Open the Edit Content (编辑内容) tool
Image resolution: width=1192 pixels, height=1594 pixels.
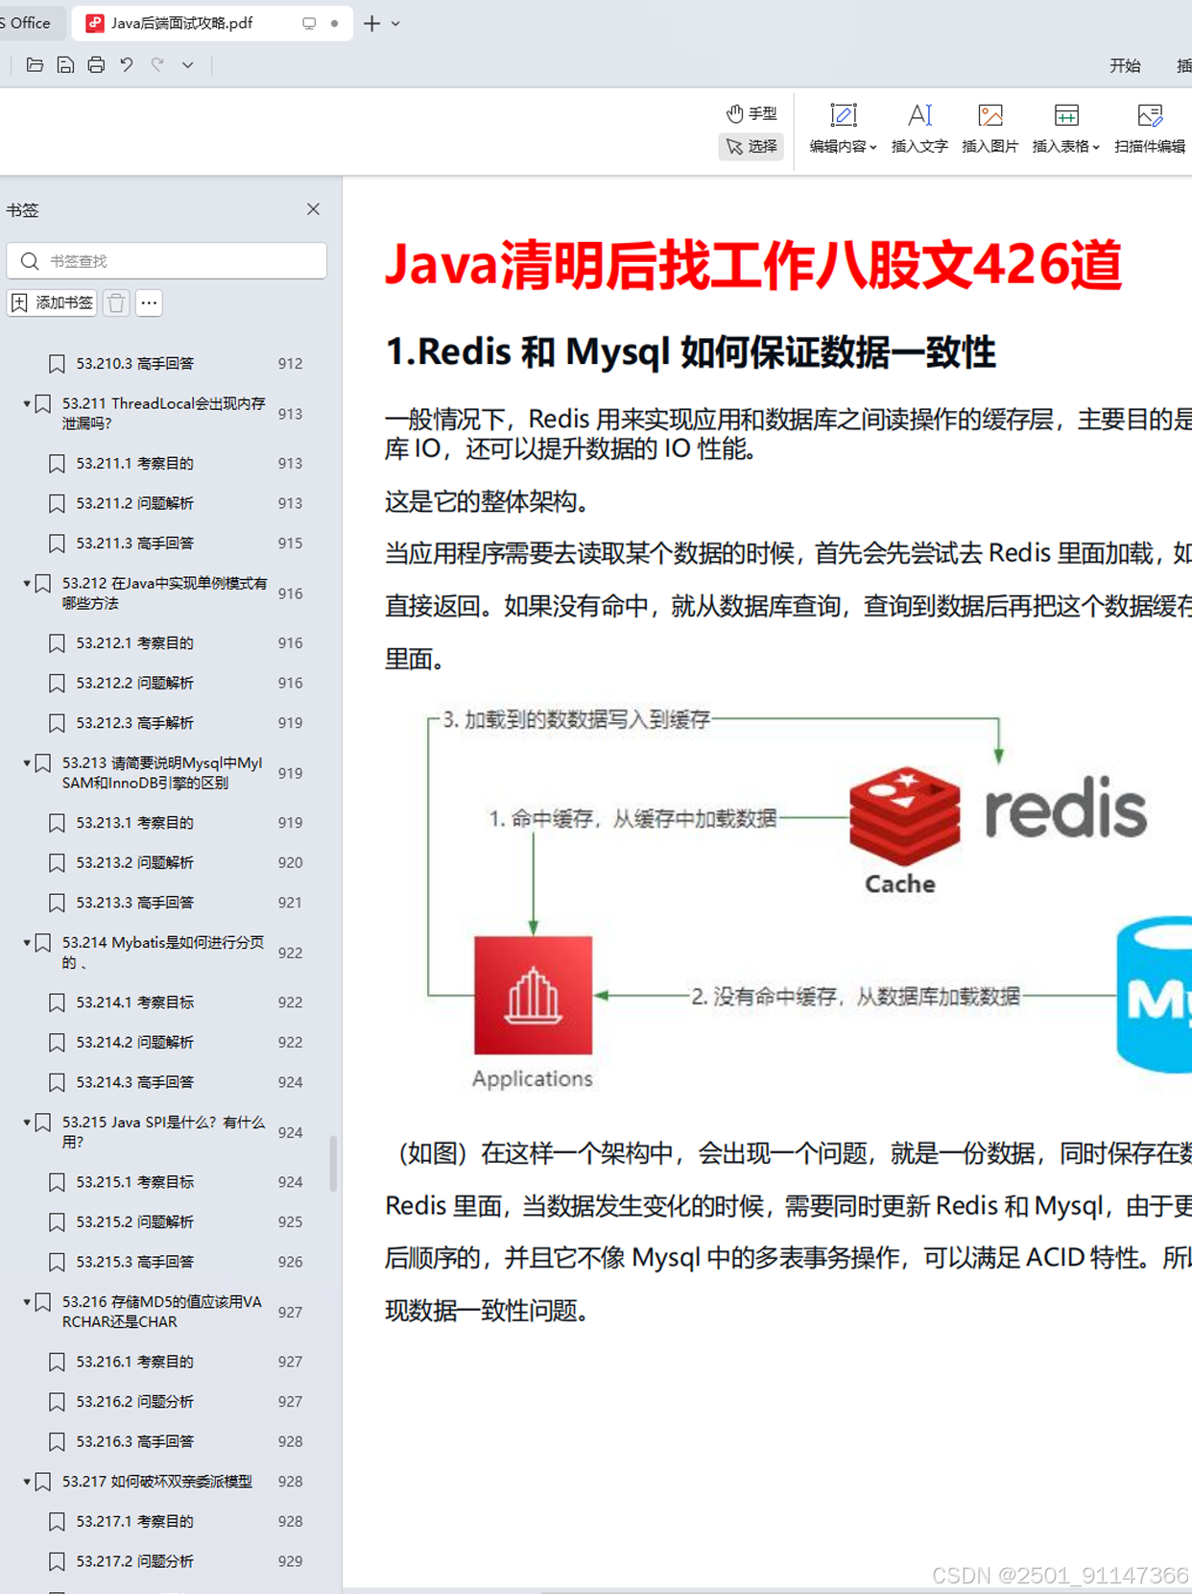[x=843, y=129]
